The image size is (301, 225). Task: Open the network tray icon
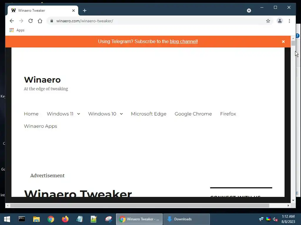(261, 219)
